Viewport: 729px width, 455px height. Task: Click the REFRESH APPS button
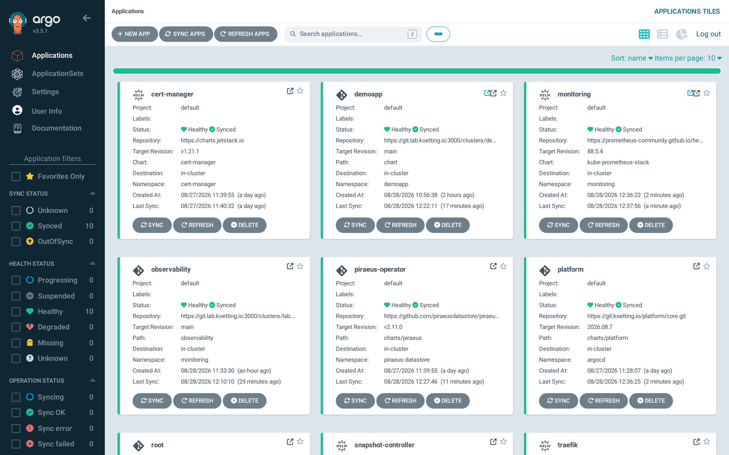pos(246,34)
